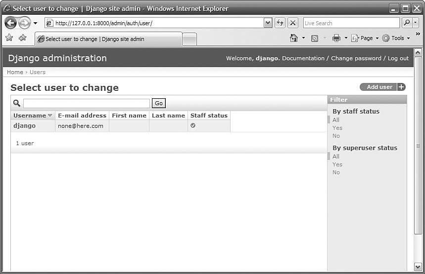Open the recent pages dropdown arrow
Viewport: 425px width, 274px height.
35,23
